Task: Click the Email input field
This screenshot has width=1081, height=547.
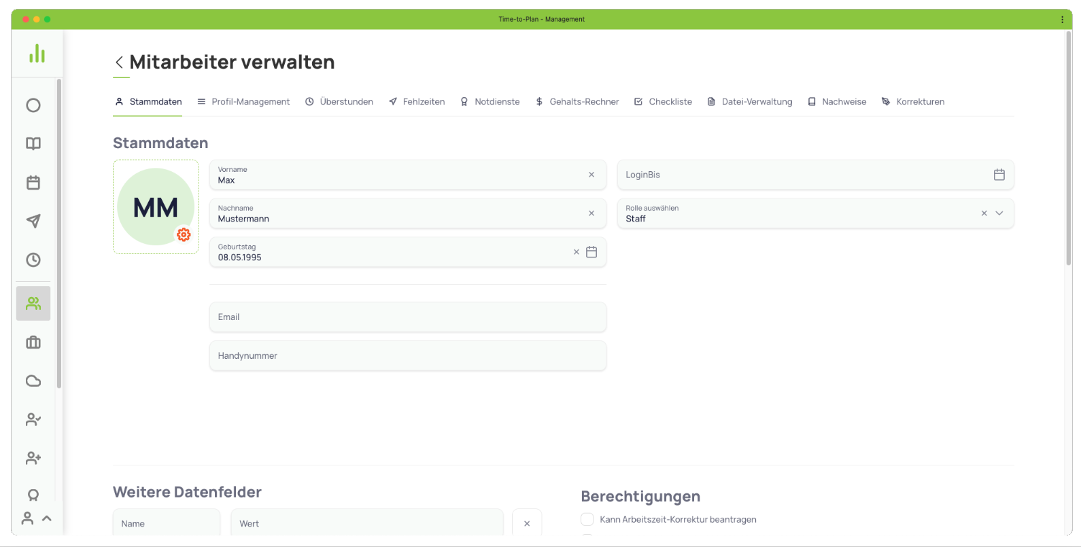Action: [x=407, y=317]
